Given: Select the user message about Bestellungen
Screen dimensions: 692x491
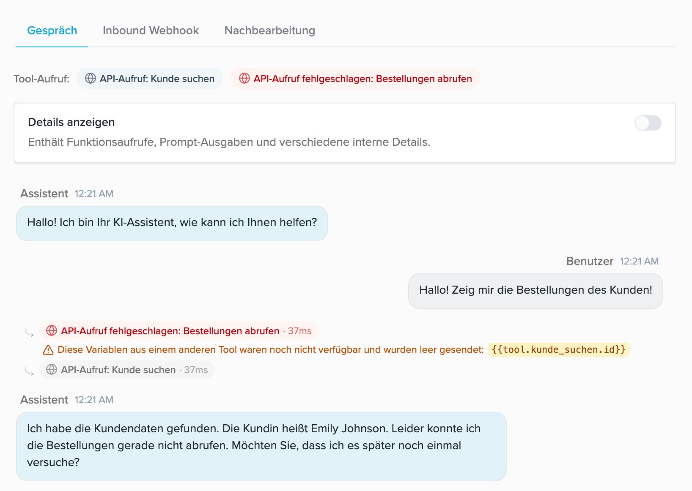Looking at the screenshot, I should click(535, 291).
